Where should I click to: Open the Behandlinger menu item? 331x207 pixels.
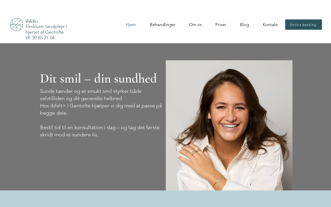tap(162, 25)
